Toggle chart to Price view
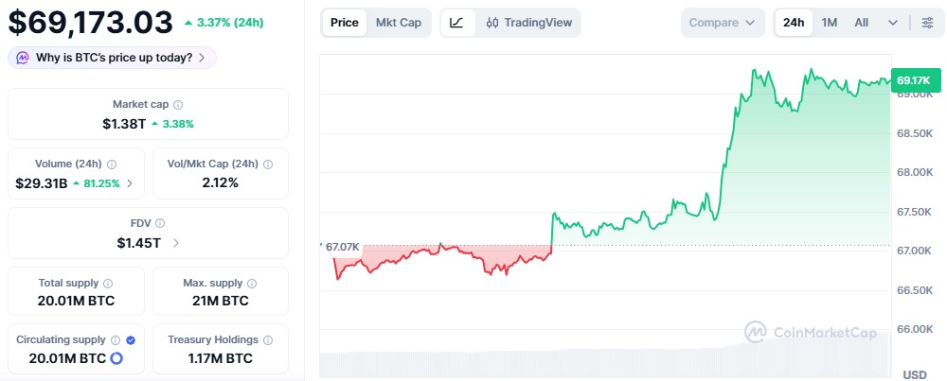The height and width of the screenshot is (381, 947). click(345, 23)
